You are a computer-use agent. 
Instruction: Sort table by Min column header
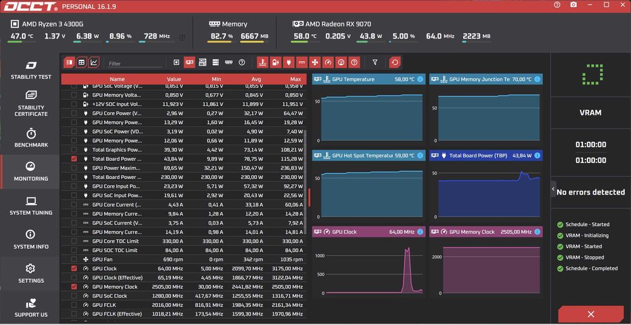(x=216, y=79)
